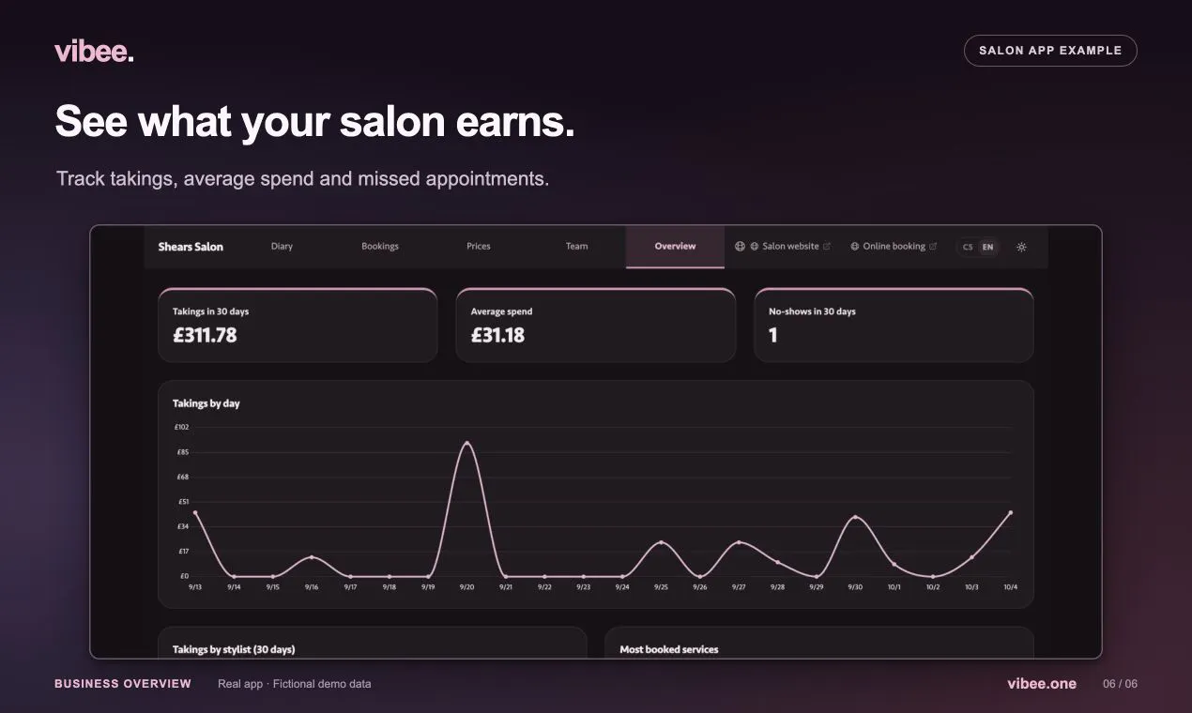Select the 9/20 peak data point
The width and height of the screenshot is (1192, 713).
[467, 443]
